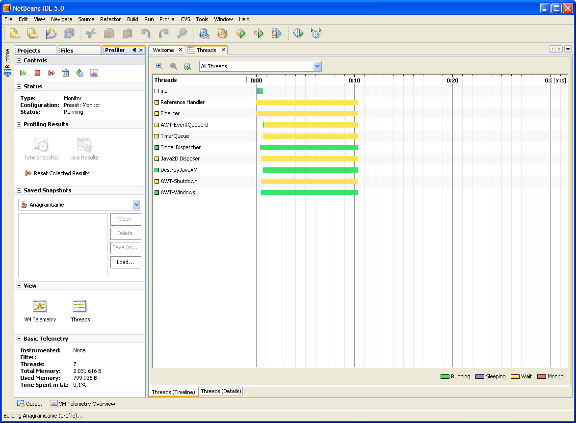Viewport: 576px width, 423px height.
Task: Open the Output window button
Action: 30,404
